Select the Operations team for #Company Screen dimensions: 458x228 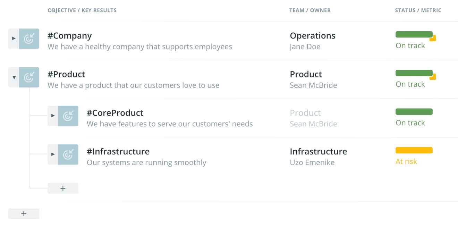click(x=313, y=36)
